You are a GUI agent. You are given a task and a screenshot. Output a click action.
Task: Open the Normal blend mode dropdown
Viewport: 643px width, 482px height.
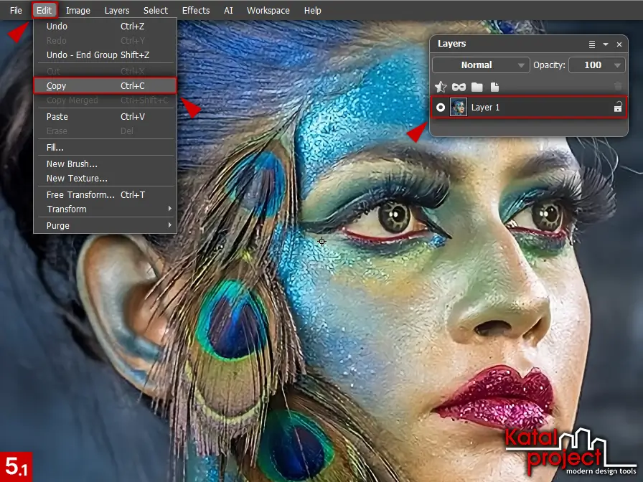click(481, 65)
